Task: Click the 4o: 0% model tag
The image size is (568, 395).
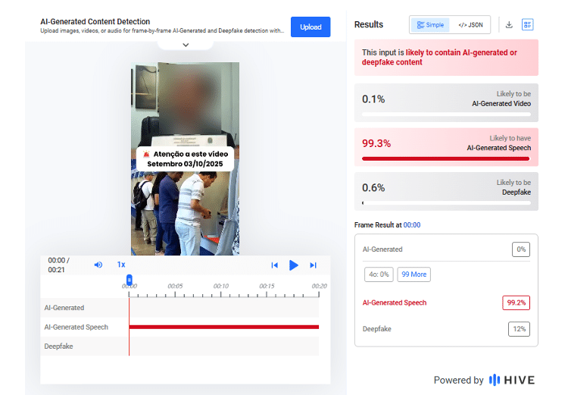Action: click(x=379, y=274)
